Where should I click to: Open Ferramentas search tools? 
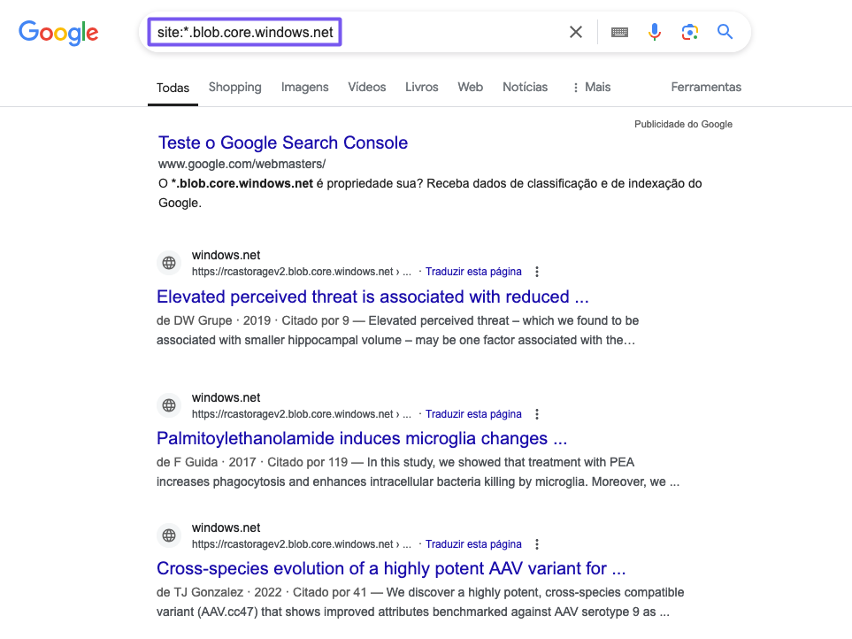point(705,87)
